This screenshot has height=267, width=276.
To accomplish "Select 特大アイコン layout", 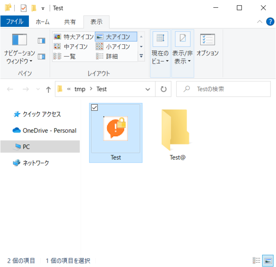I will pyautogui.click(x=73, y=37).
